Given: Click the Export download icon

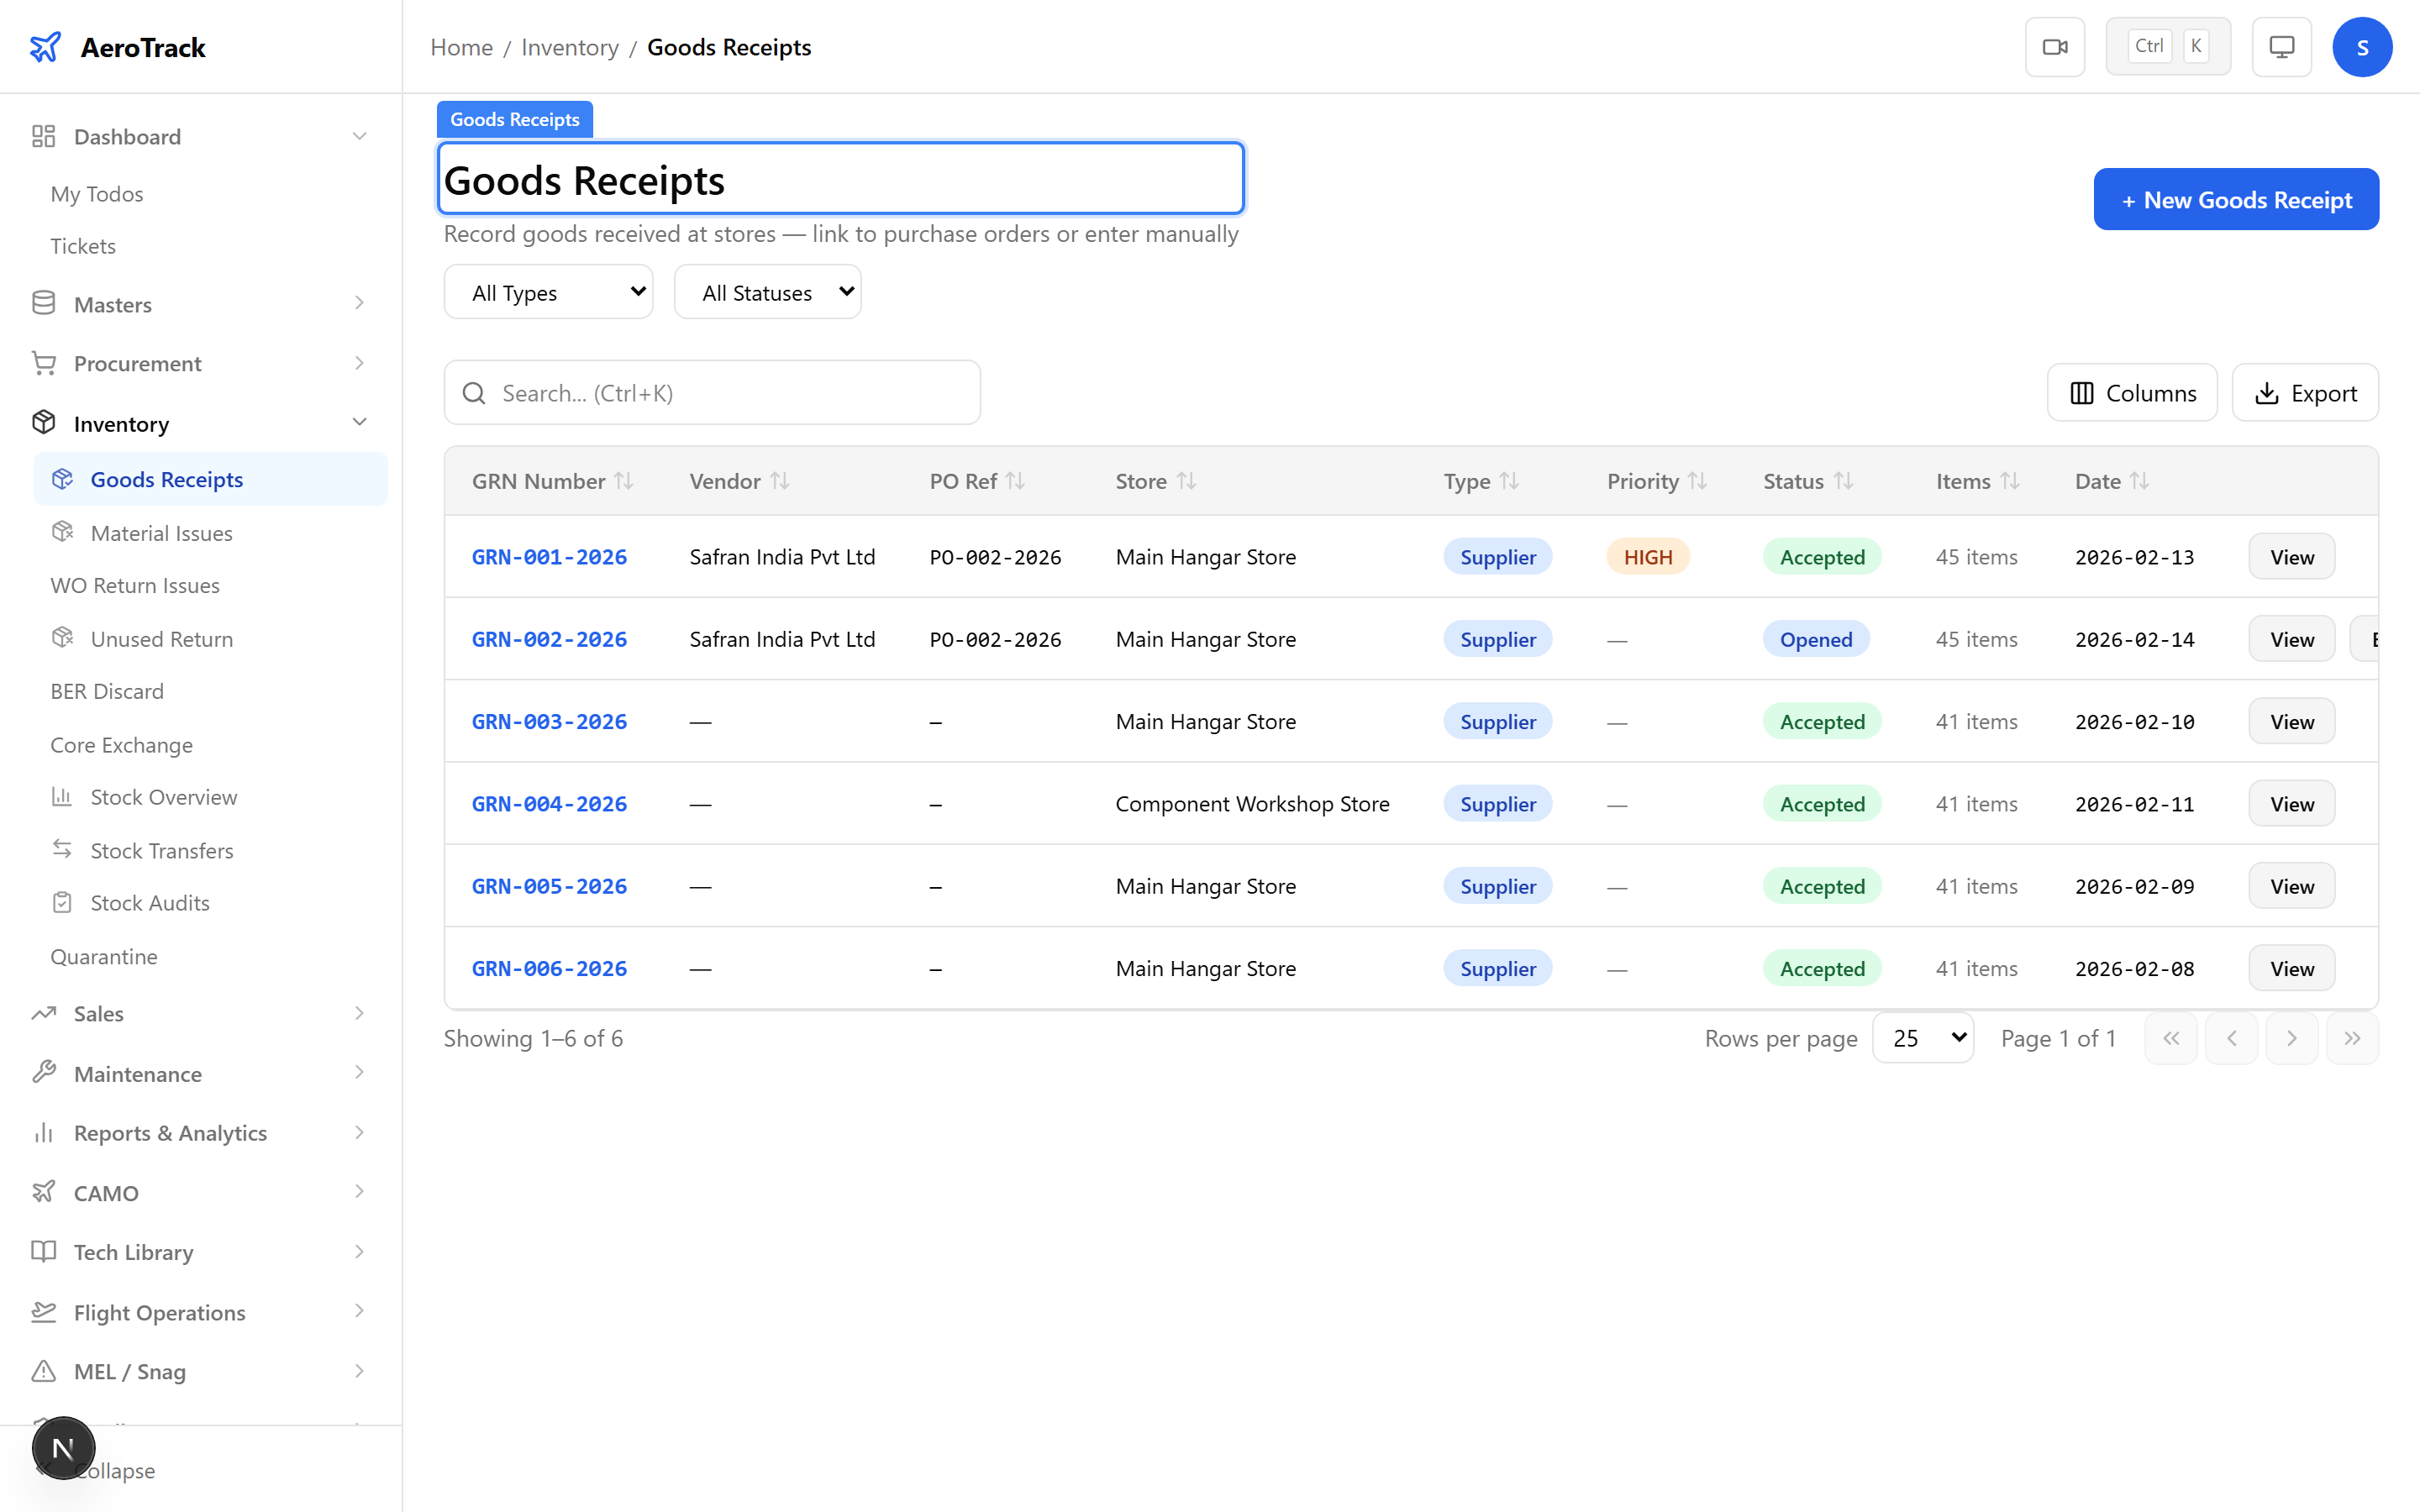Looking at the screenshot, I should (x=2266, y=392).
